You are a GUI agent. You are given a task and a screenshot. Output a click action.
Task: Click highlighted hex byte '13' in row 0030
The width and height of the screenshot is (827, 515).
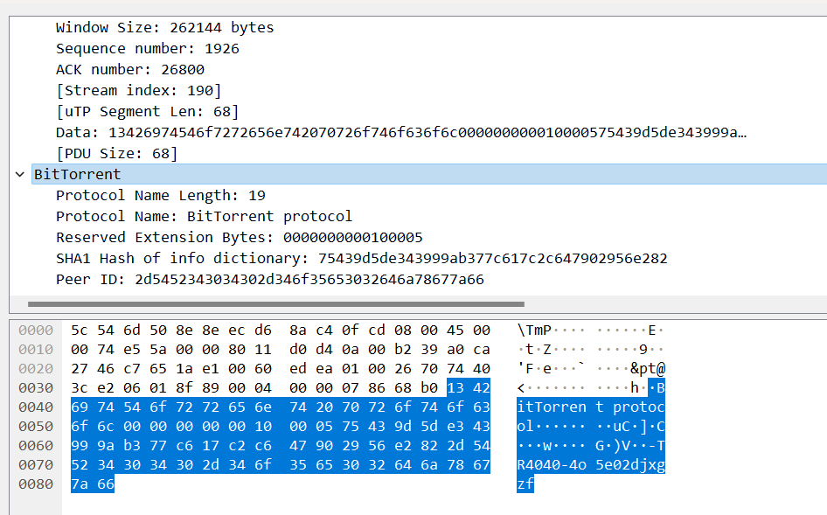tap(455, 388)
